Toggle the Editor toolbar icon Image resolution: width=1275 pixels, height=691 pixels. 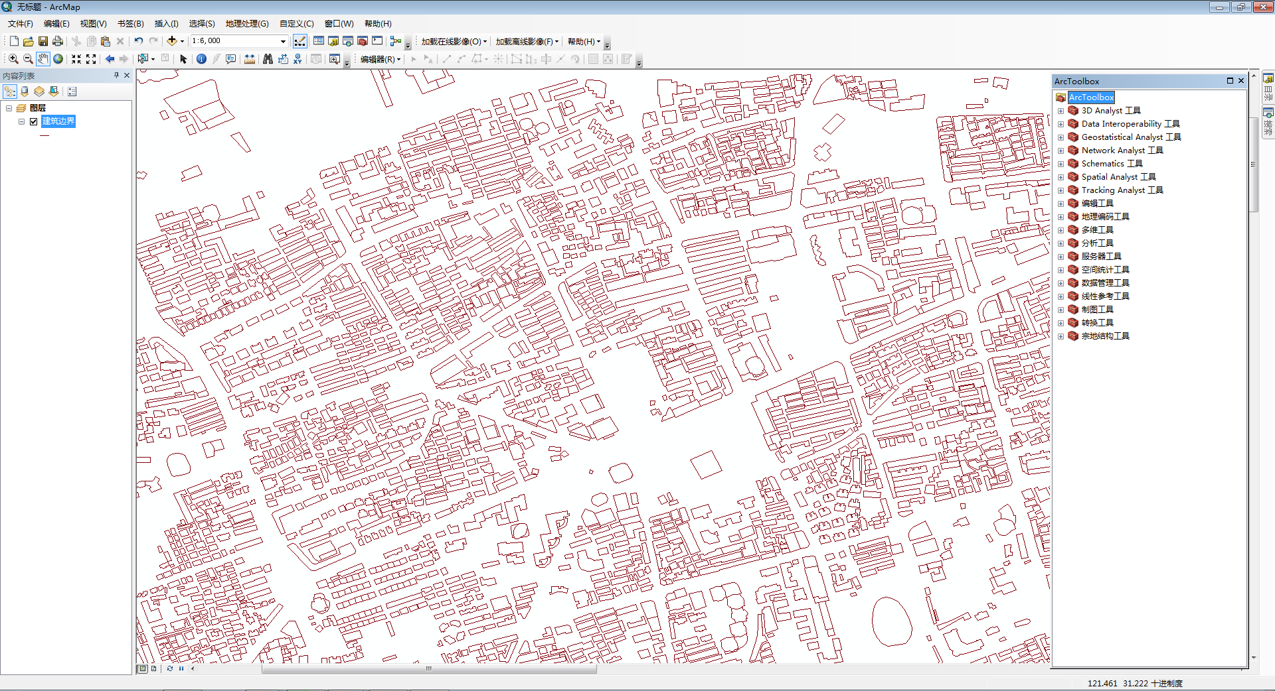(300, 41)
